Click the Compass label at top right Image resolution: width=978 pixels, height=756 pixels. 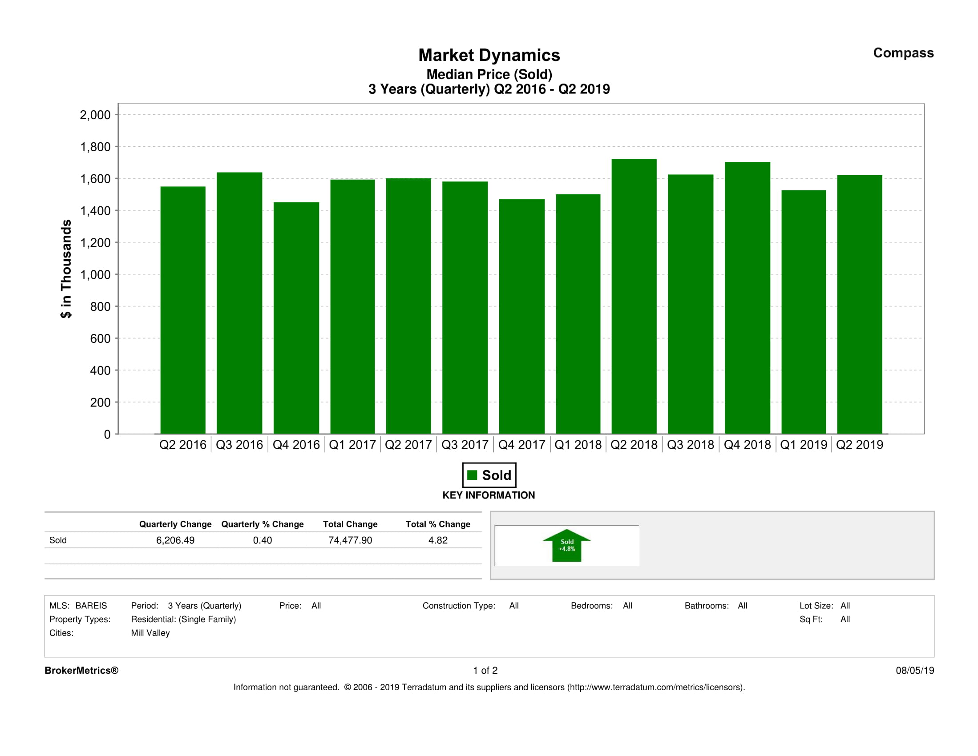903,53
